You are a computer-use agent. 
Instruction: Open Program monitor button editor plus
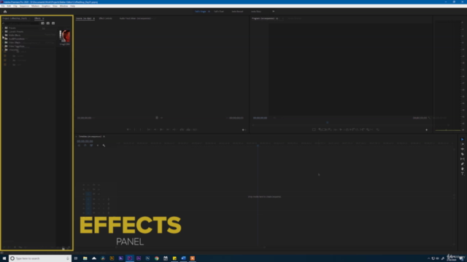(426, 130)
